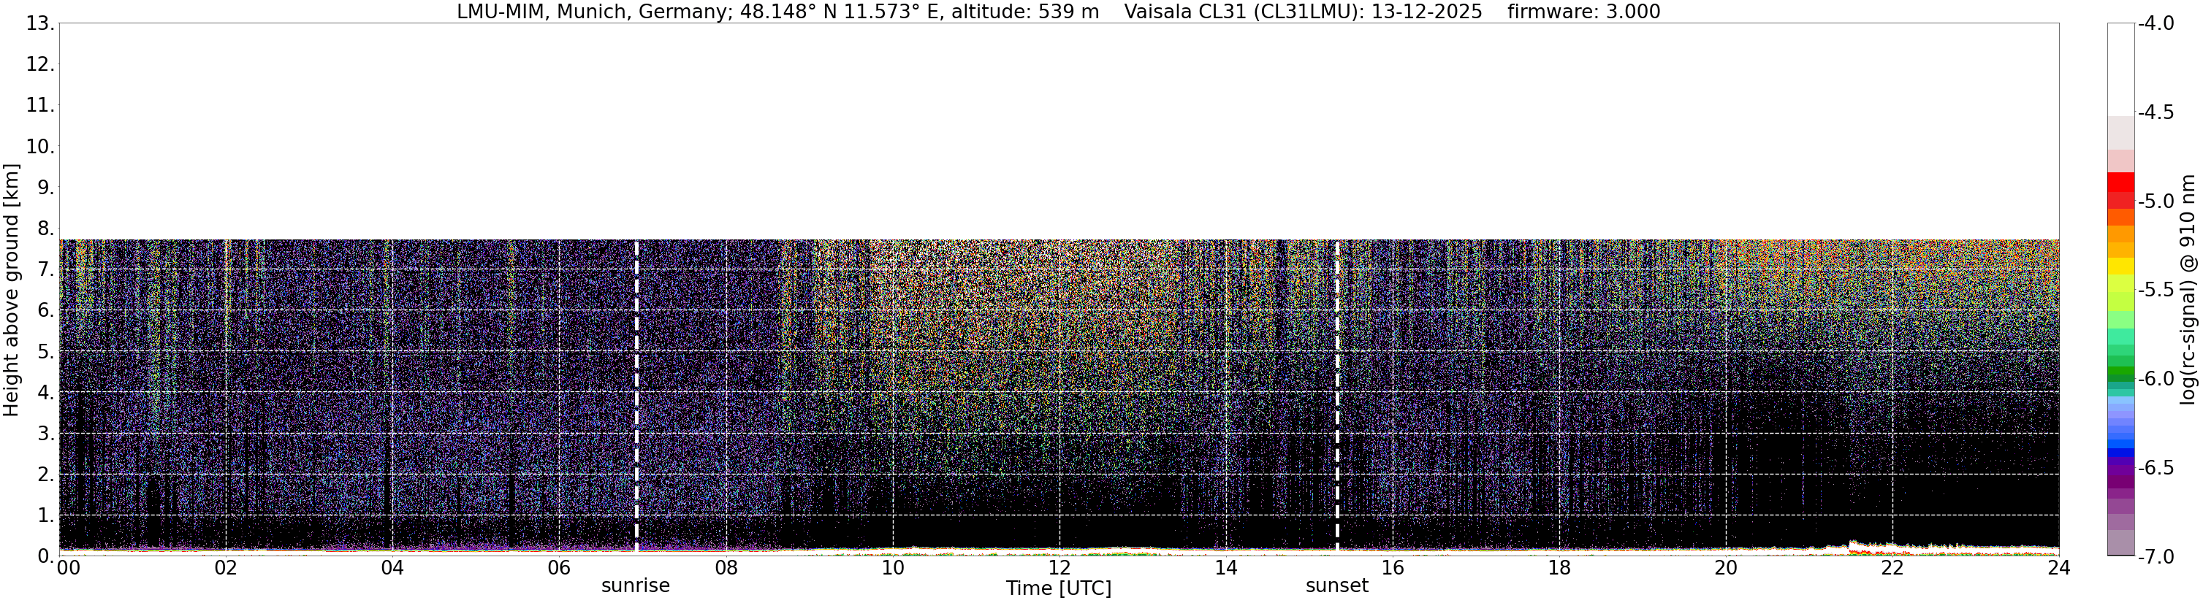Click the 'firmware: 3.000' text
2203x603 pixels.
coord(1584,12)
